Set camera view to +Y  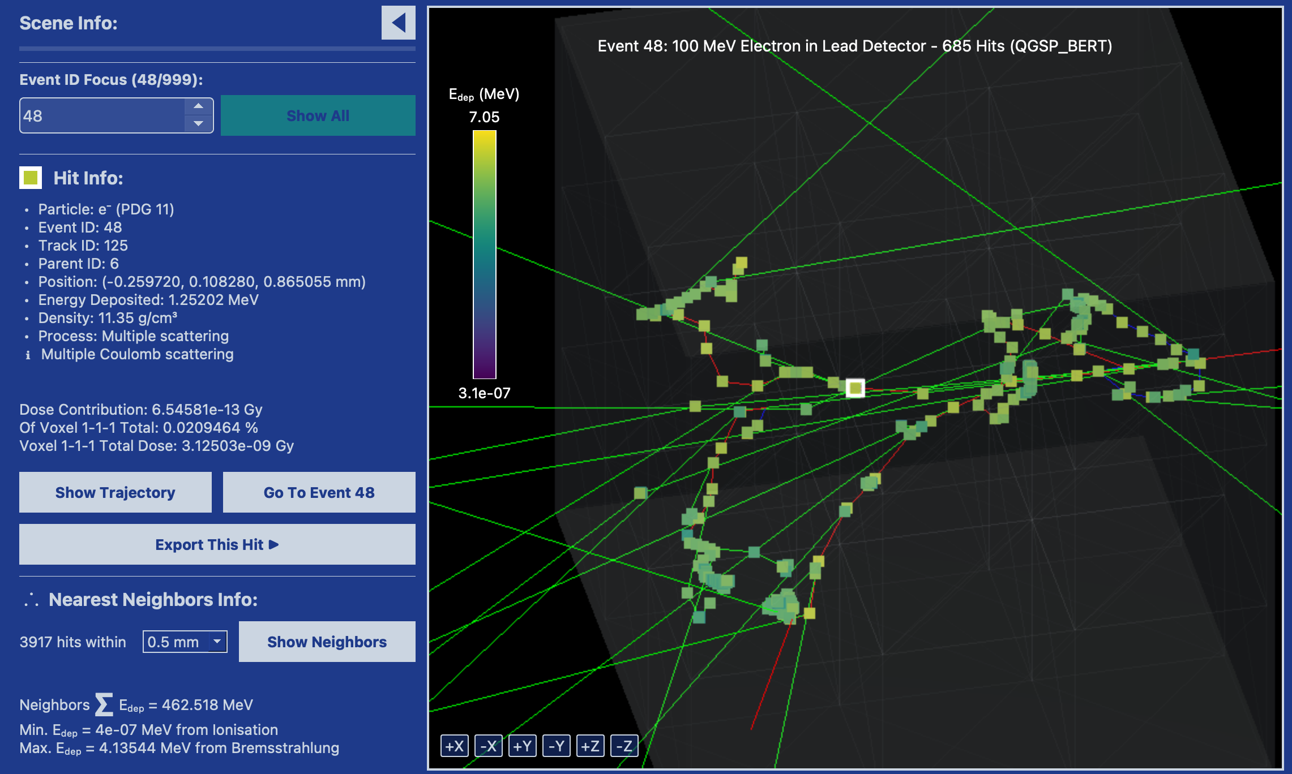(x=523, y=746)
